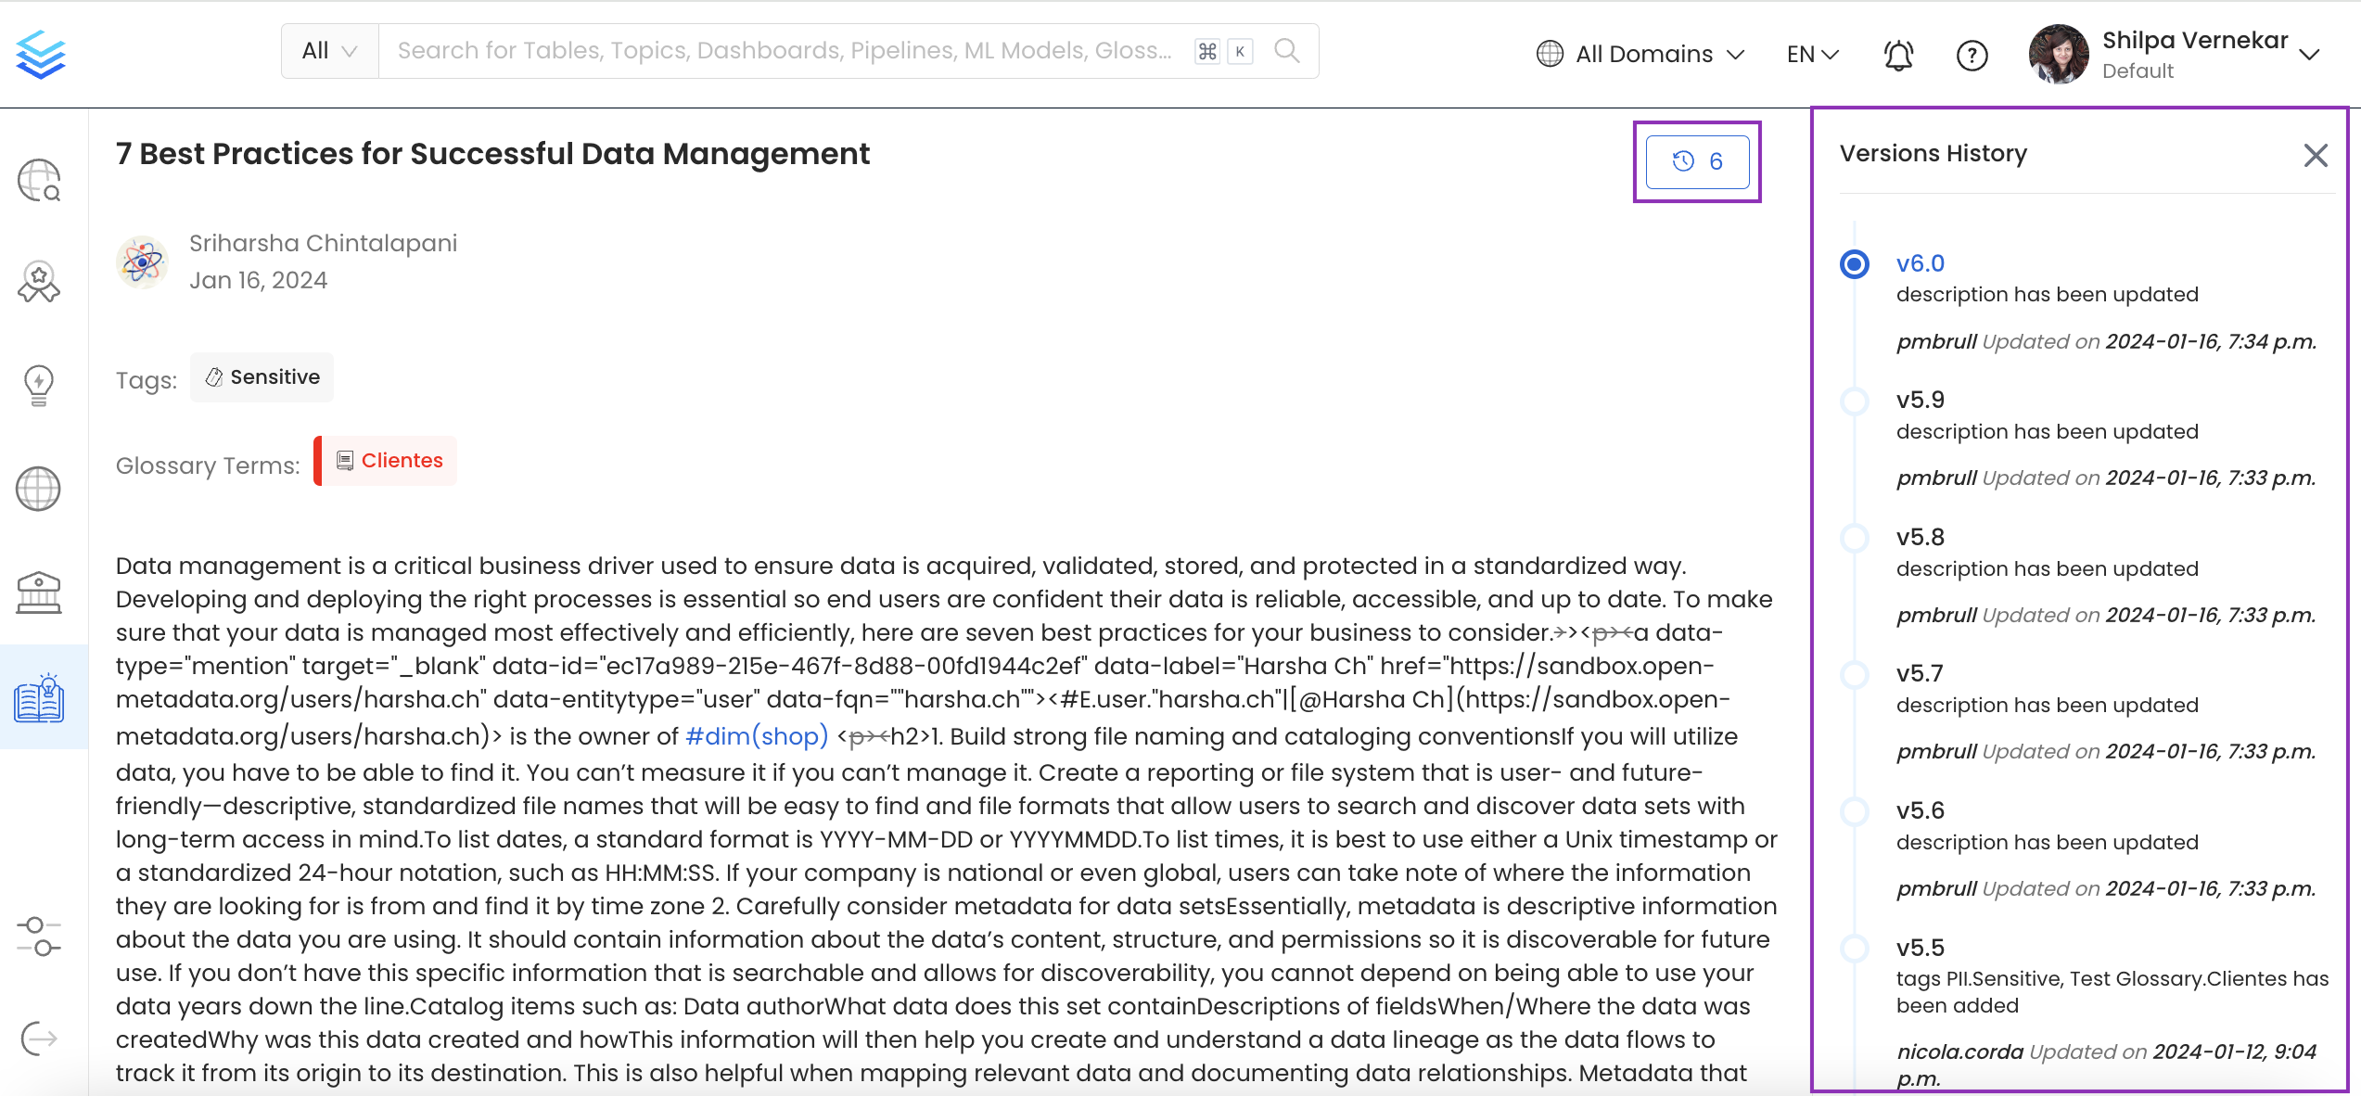Image resolution: width=2361 pixels, height=1096 pixels.
Task: Click the notifications bell icon
Action: click(x=1897, y=56)
